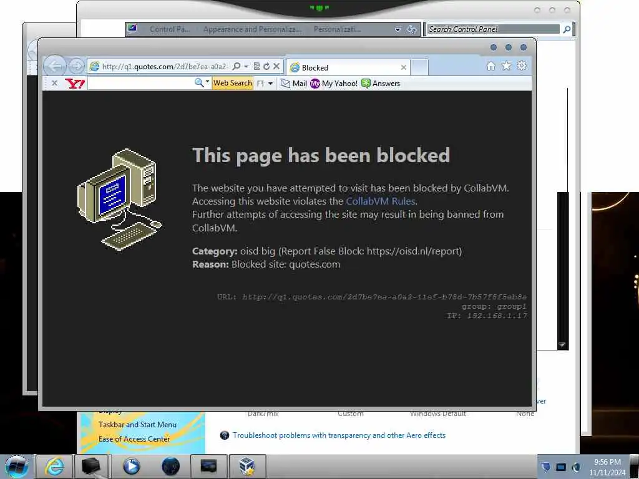
Task: Click the Search Control Panel field
Action: 494,29
